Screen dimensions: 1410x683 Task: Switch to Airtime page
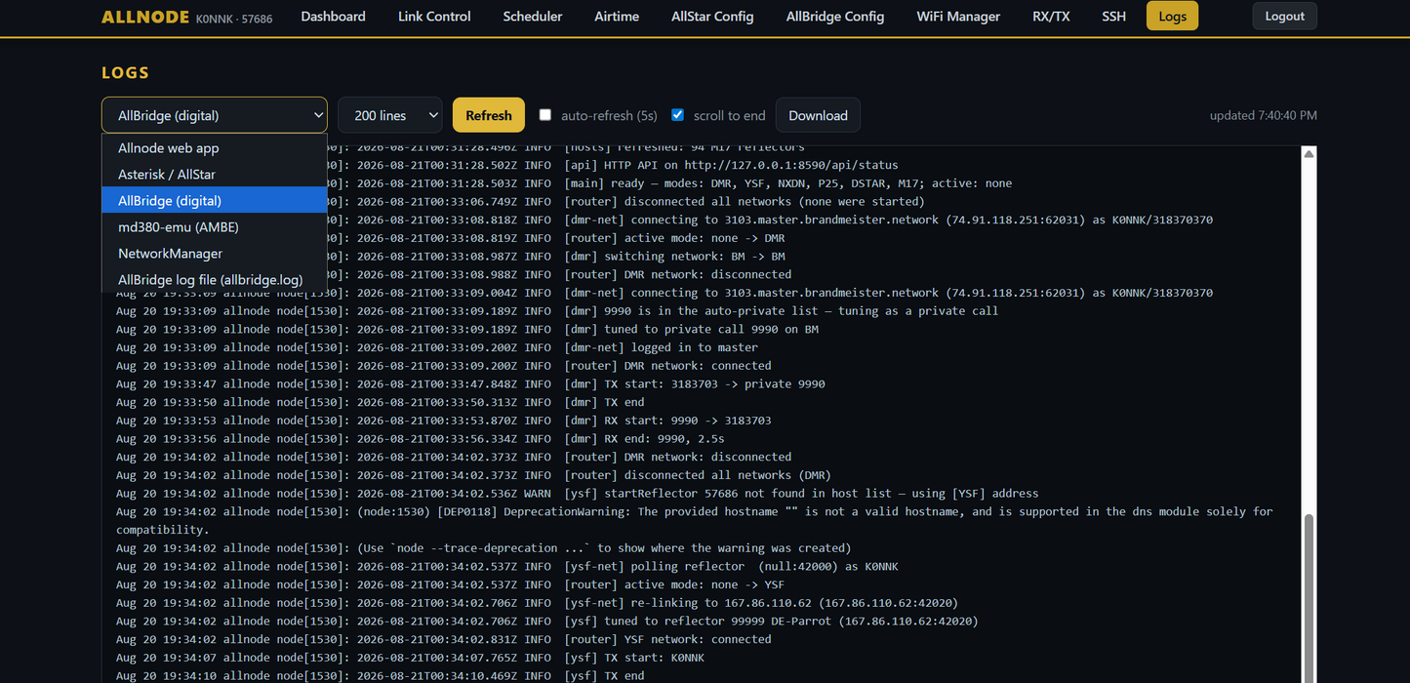617,17
